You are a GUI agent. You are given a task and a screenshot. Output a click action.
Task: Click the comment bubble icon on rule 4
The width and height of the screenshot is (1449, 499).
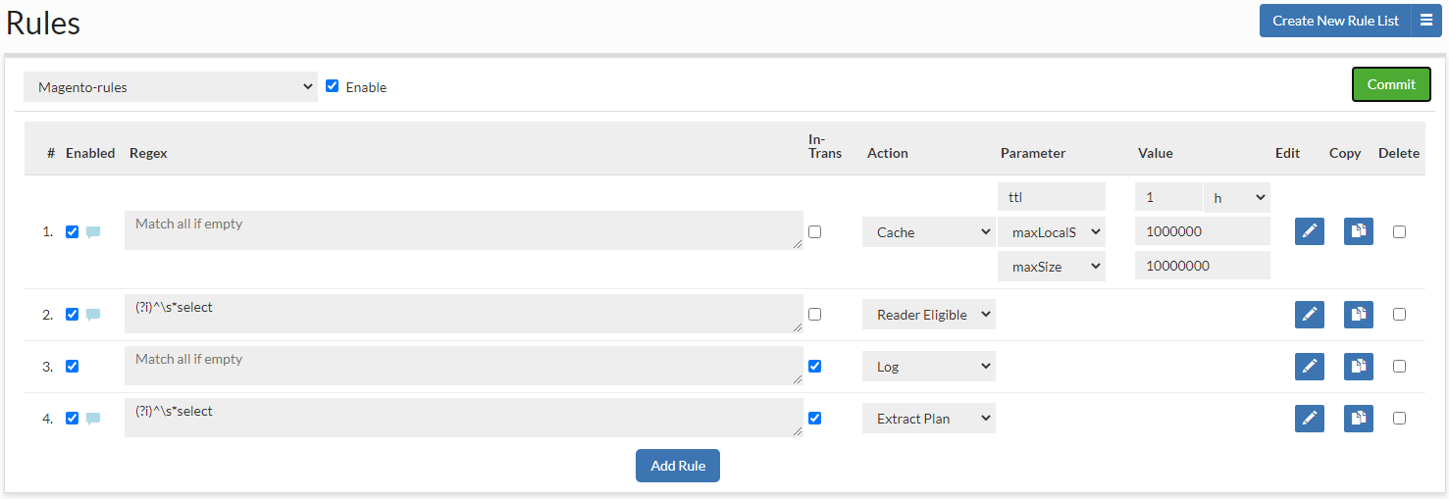93,419
